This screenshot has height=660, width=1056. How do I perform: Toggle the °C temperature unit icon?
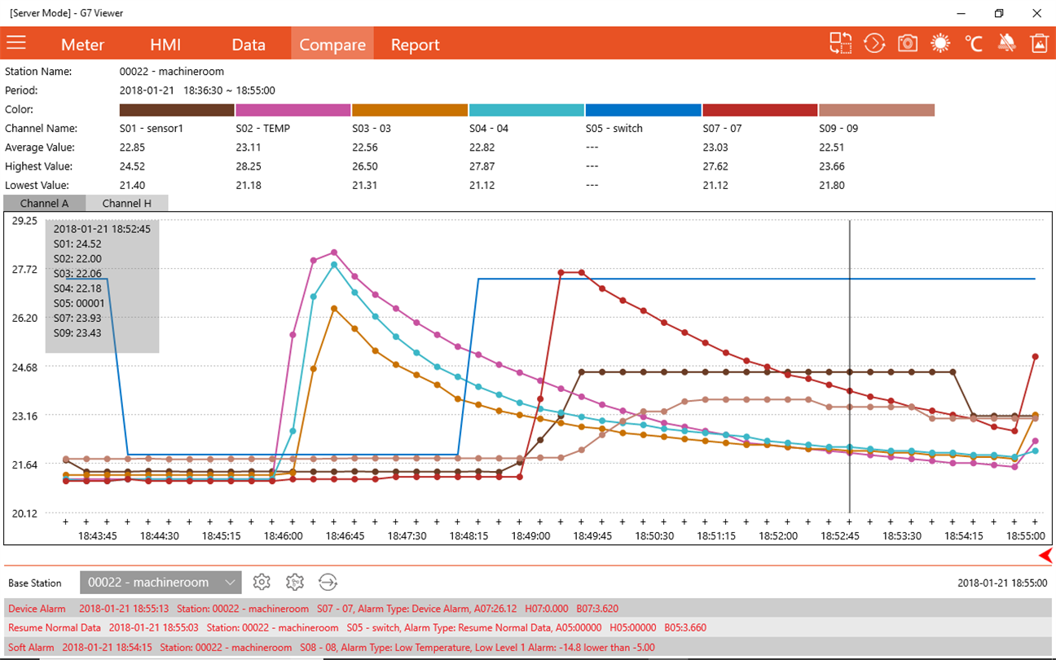coord(973,43)
